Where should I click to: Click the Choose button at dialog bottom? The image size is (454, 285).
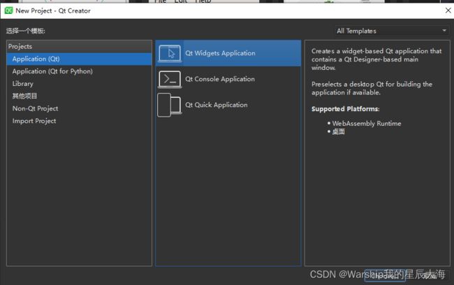(385, 275)
